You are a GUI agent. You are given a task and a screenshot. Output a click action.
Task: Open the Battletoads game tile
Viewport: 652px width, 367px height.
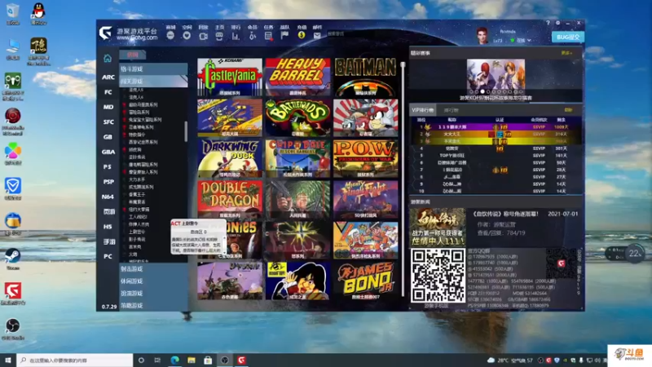297,117
